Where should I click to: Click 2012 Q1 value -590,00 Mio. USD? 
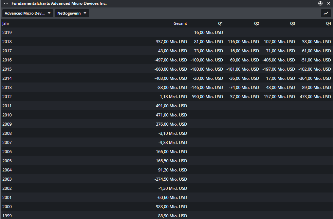(x=207, y=96)
